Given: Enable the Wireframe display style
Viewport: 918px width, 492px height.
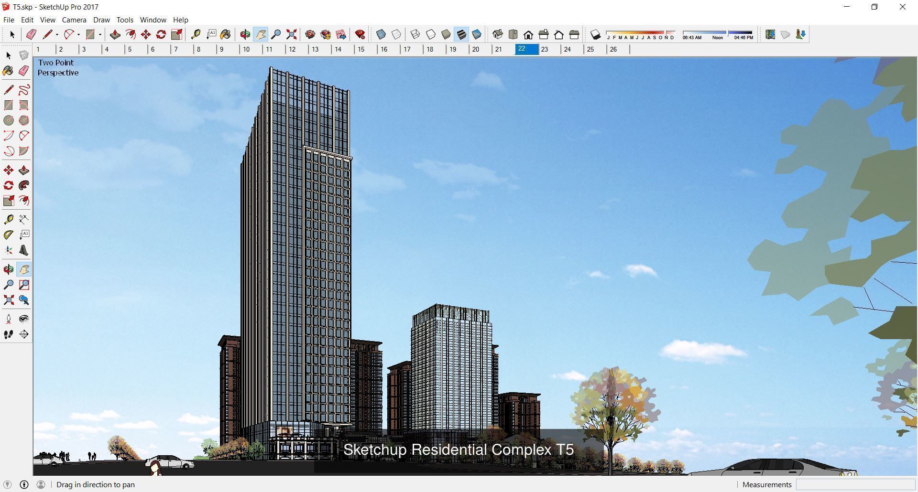Looking at the screenshot, I should click(x=415, y=34).
